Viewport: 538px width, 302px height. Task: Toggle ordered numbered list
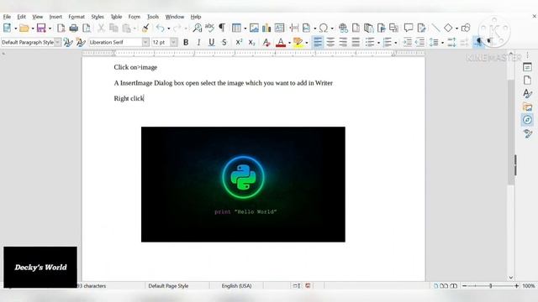pos(388,42)
